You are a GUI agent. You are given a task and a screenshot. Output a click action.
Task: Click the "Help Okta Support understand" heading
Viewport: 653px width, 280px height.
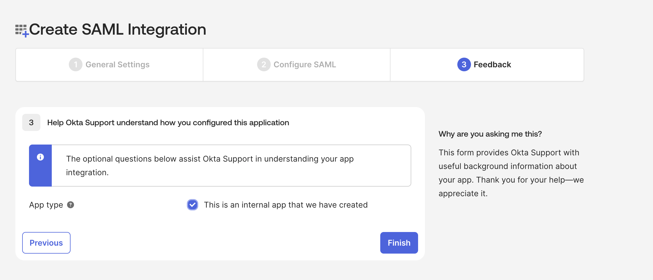point(168,123)
